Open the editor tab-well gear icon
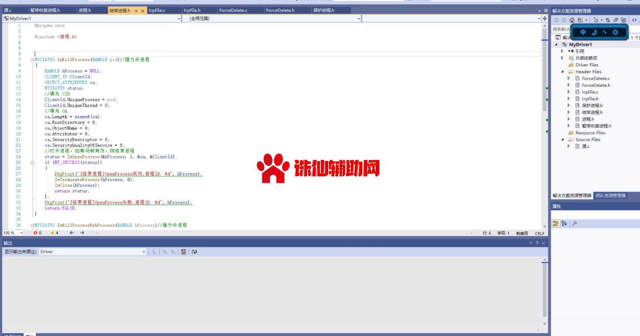 546,10
